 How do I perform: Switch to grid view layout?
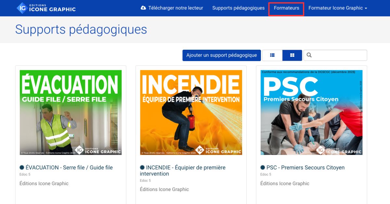coord(292,55)
